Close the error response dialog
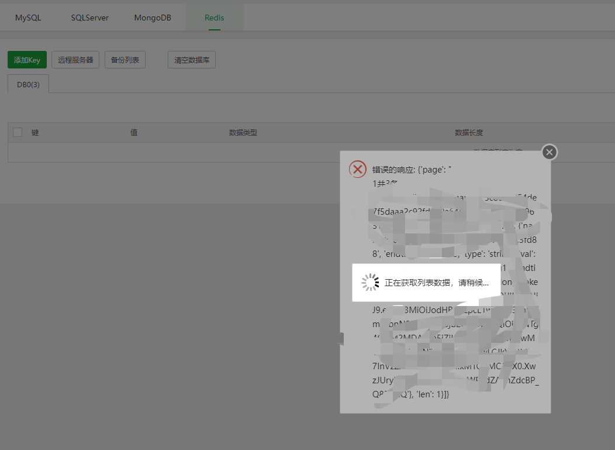The height and width of the screenshot is (450, 615). pyautogui.click(x=550, y=152)
